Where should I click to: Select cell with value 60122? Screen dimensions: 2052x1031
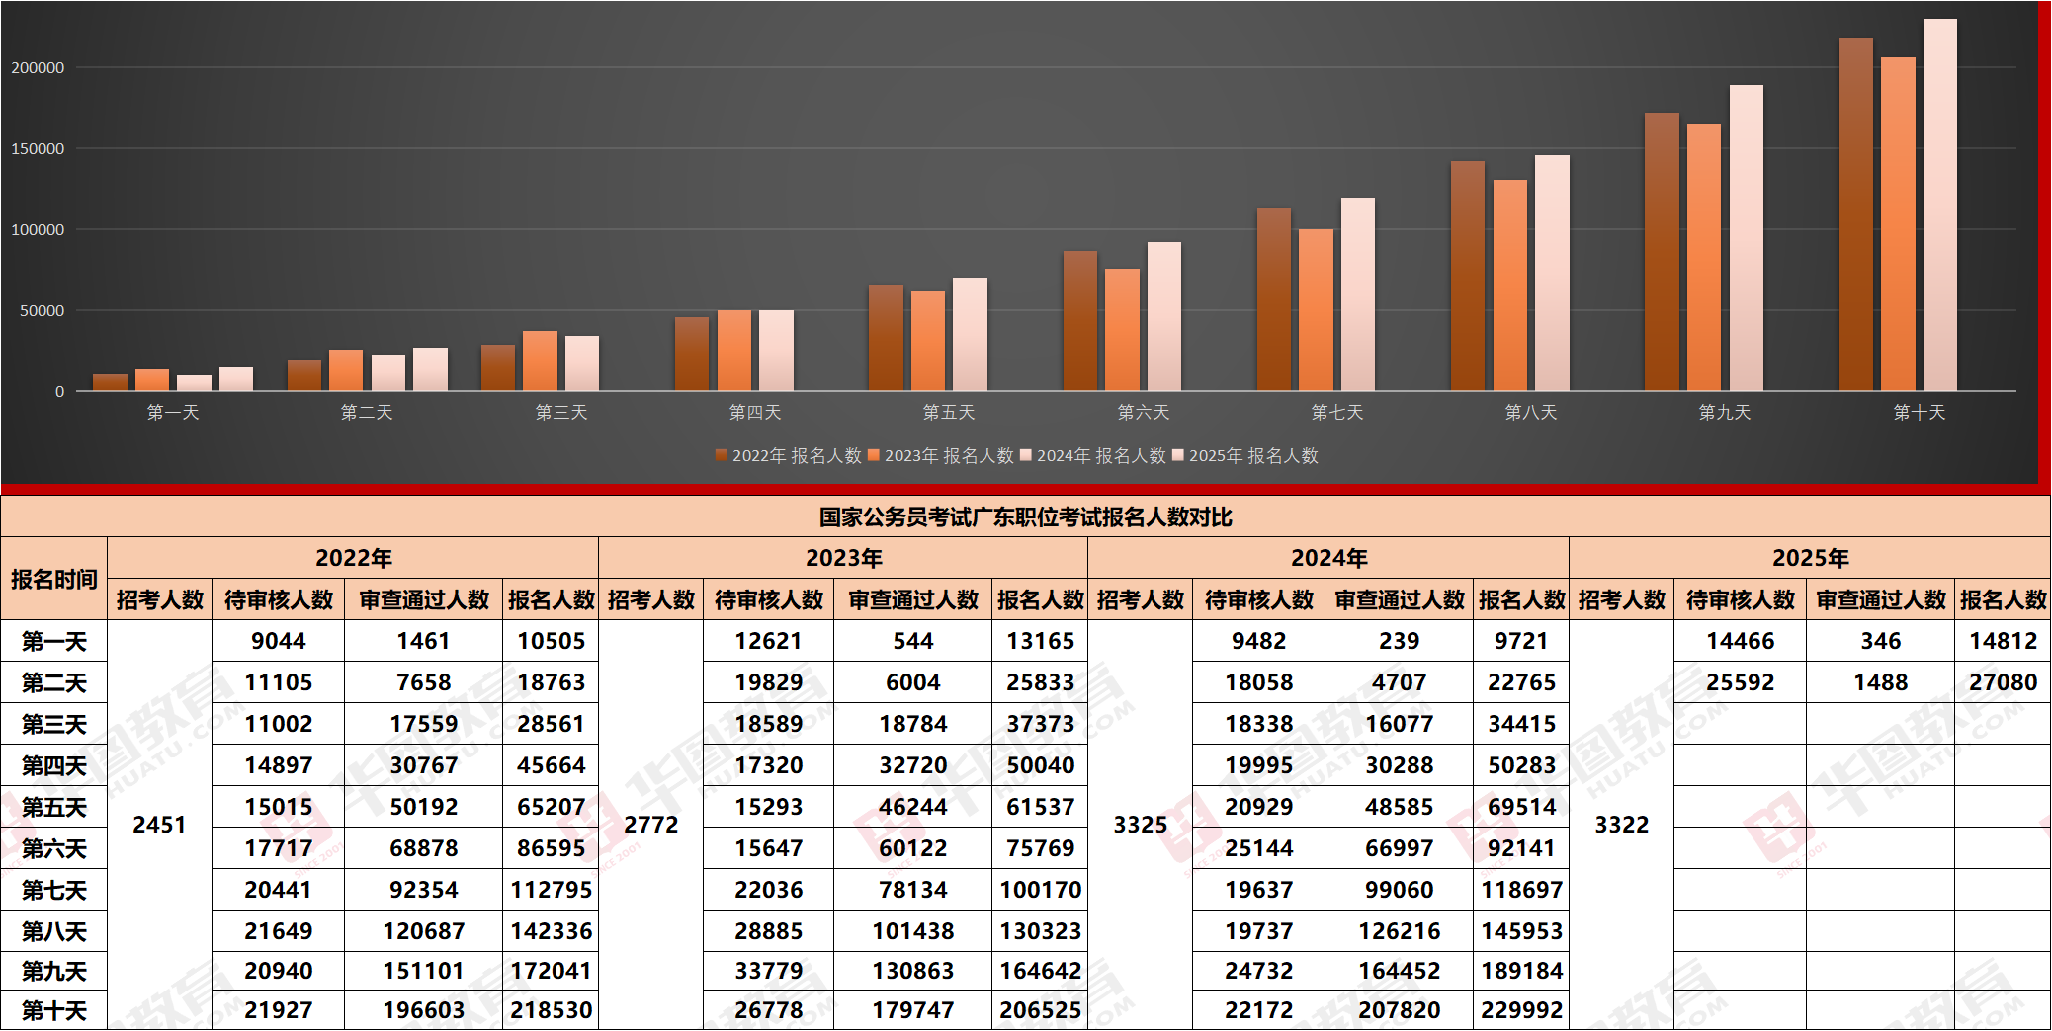(913, 848)
